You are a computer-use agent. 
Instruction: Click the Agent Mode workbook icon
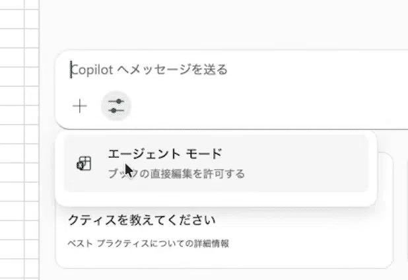[85, 164]
